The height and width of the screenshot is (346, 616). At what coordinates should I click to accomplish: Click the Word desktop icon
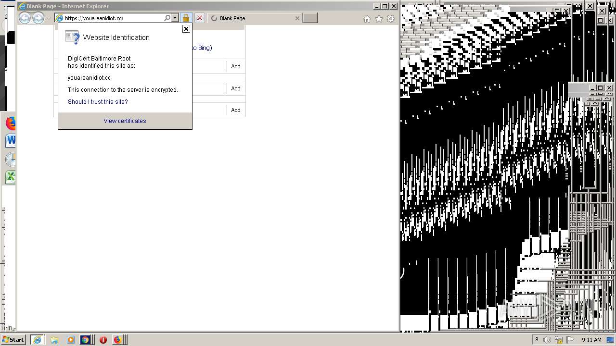[11, 141]
